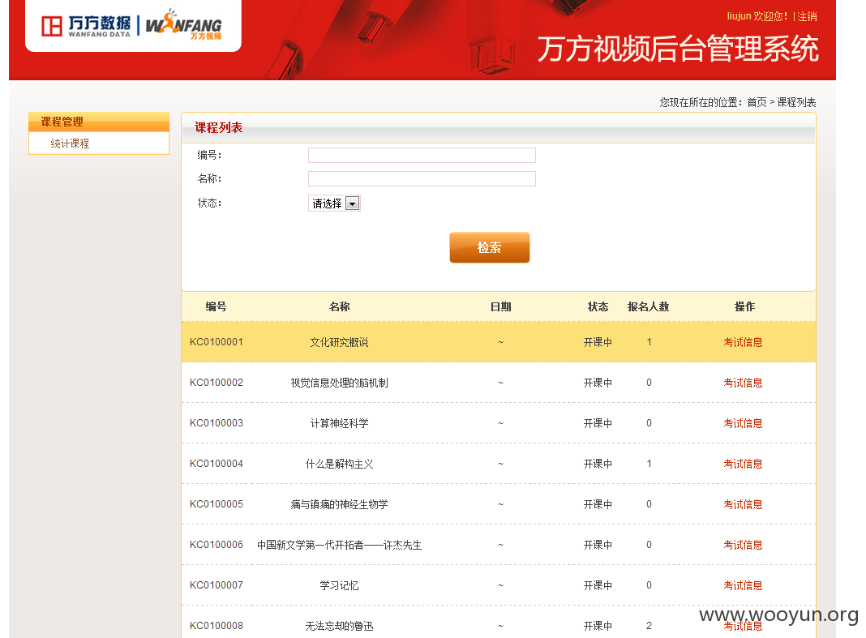Open 考试信息 for KC0100004
Viewport: 866px width, 638px height.
(743, 464)
